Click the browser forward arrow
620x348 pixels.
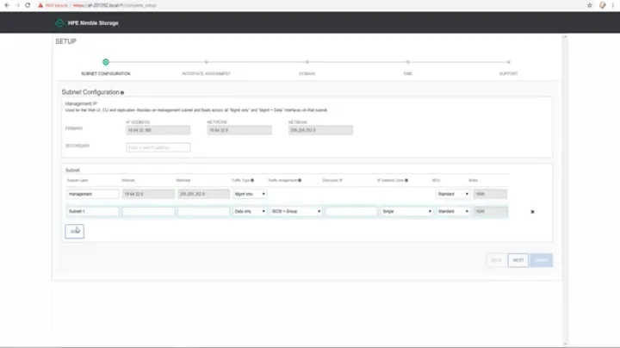click(17, 5)
